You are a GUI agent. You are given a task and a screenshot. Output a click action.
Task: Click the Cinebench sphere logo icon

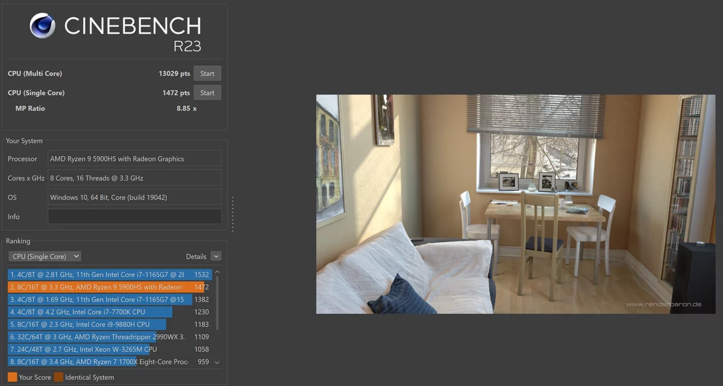tap(42, 25)
